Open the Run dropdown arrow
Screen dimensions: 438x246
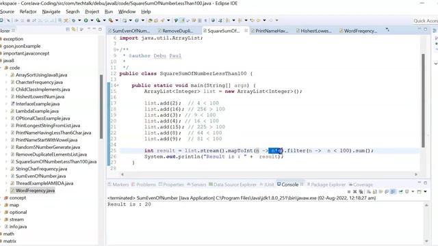coord(92,20)
